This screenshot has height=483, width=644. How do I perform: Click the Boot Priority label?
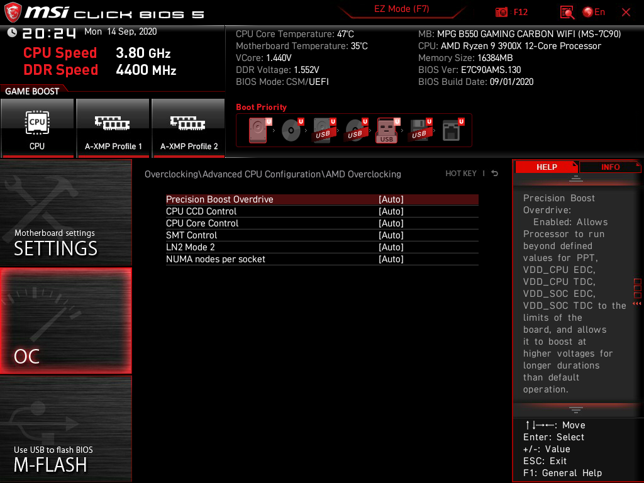pos(261,107)
